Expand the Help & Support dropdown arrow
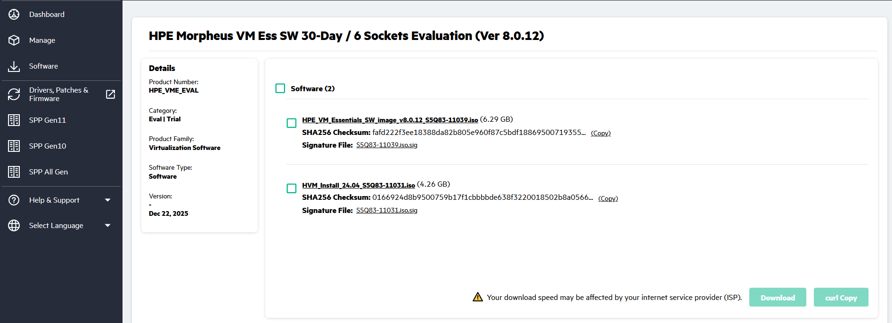This screenshot has width=892, height=323. pyautogui.click(x=107, y=200)
